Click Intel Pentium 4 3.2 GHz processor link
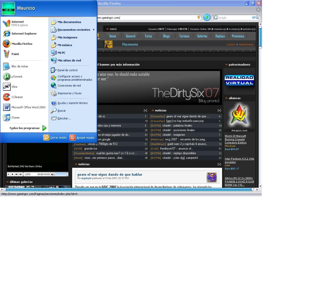The image size is (318, 283). tap(239, 160)
